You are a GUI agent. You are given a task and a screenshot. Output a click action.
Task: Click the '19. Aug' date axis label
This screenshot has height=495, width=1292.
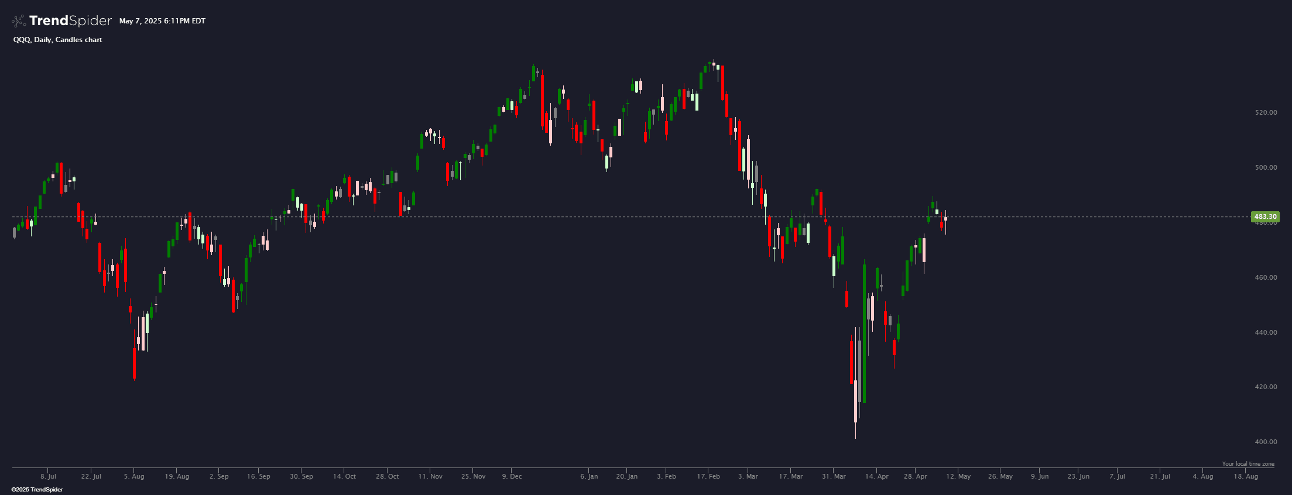tap(177, 476)
